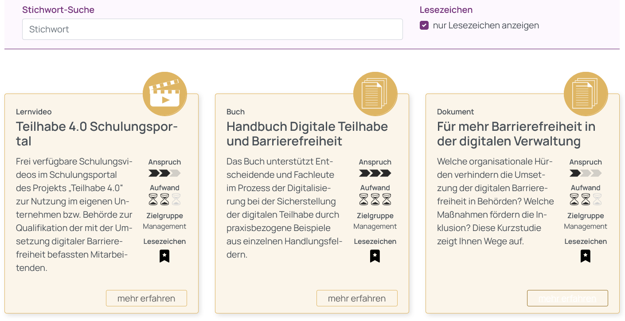Image resolution: width=625 pixels, height=321 pixels.
Task: Open 'mehr erfahren' for Handbuch Digitale Teilhabe
Action: pyautogui.click(x=357, y=298)
